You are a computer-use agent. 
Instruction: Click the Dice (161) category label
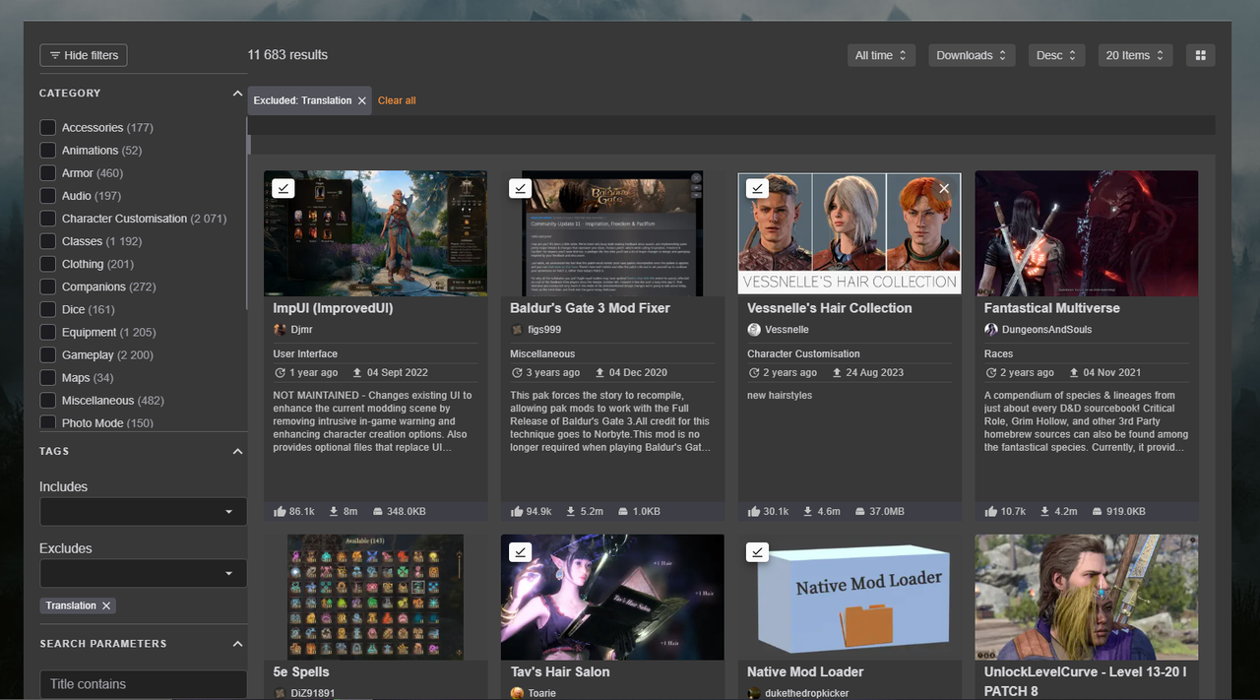click(x=89, y=309)
